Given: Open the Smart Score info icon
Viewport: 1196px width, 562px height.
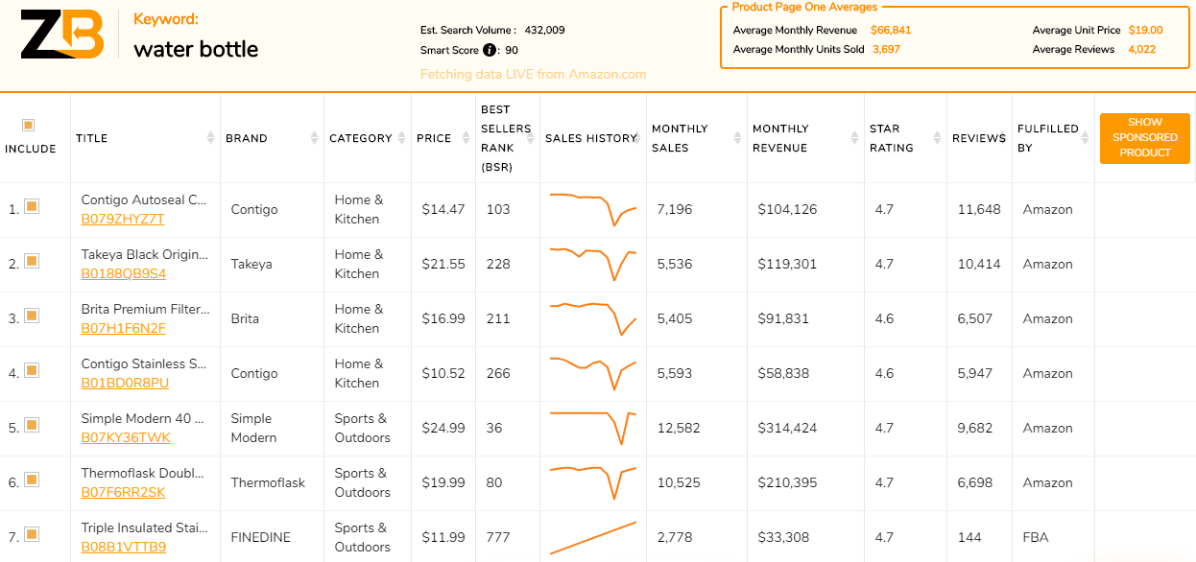Looking at the screenshot, I should click(490, 50).
